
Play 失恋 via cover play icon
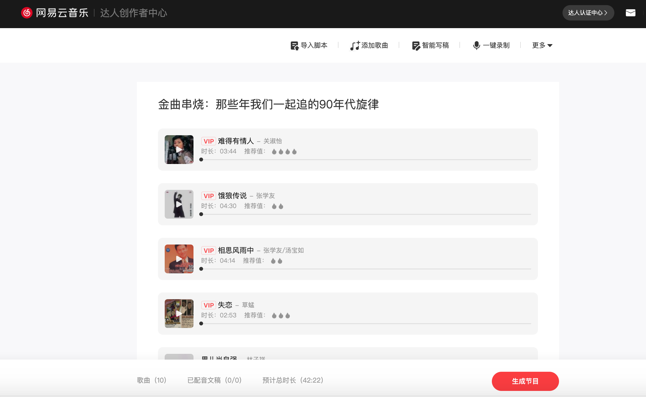pyautogui.click(x=179, y=314)
